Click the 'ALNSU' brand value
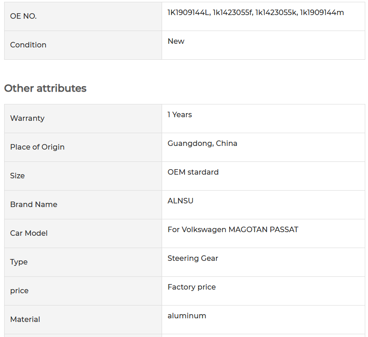The image size is (368, 337). 180,201
